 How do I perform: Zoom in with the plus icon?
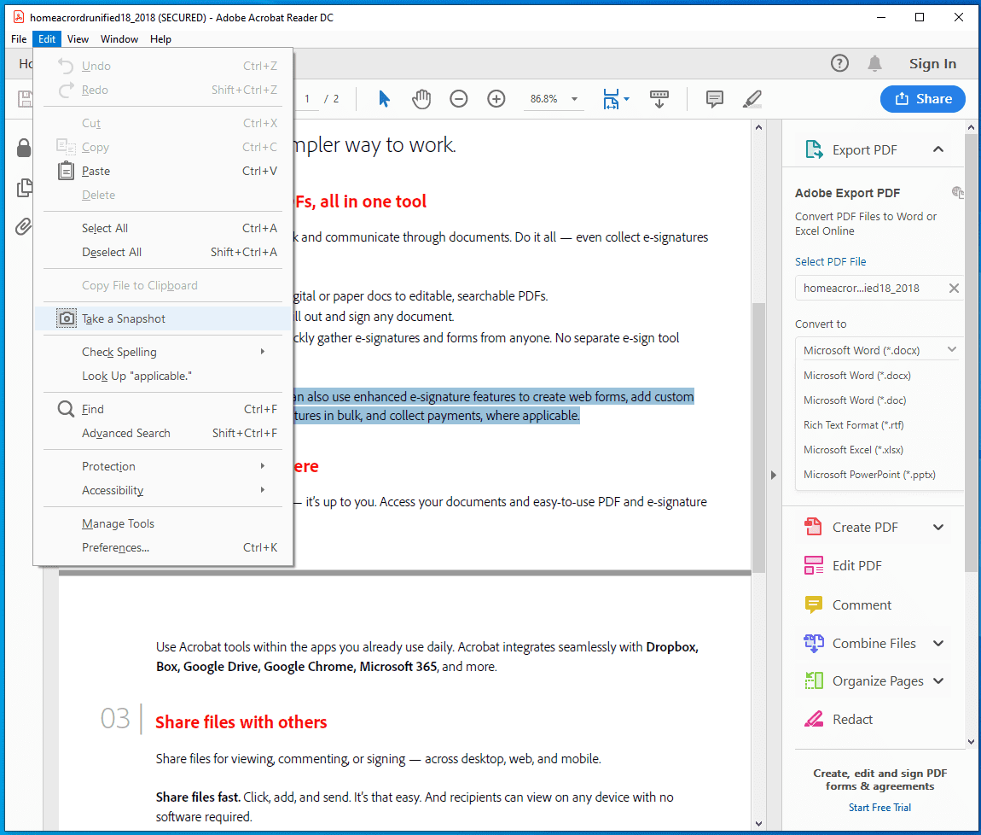click(496, 99)
